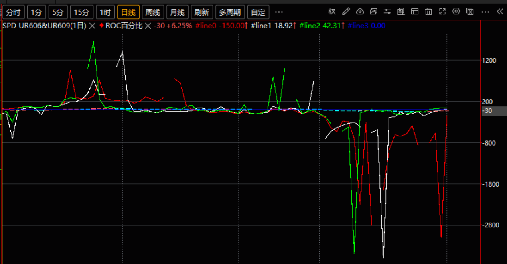This screenshot has height=264, width=507.
Task: Remove the ROC百分比 indicator
Action: pos(148,26)
